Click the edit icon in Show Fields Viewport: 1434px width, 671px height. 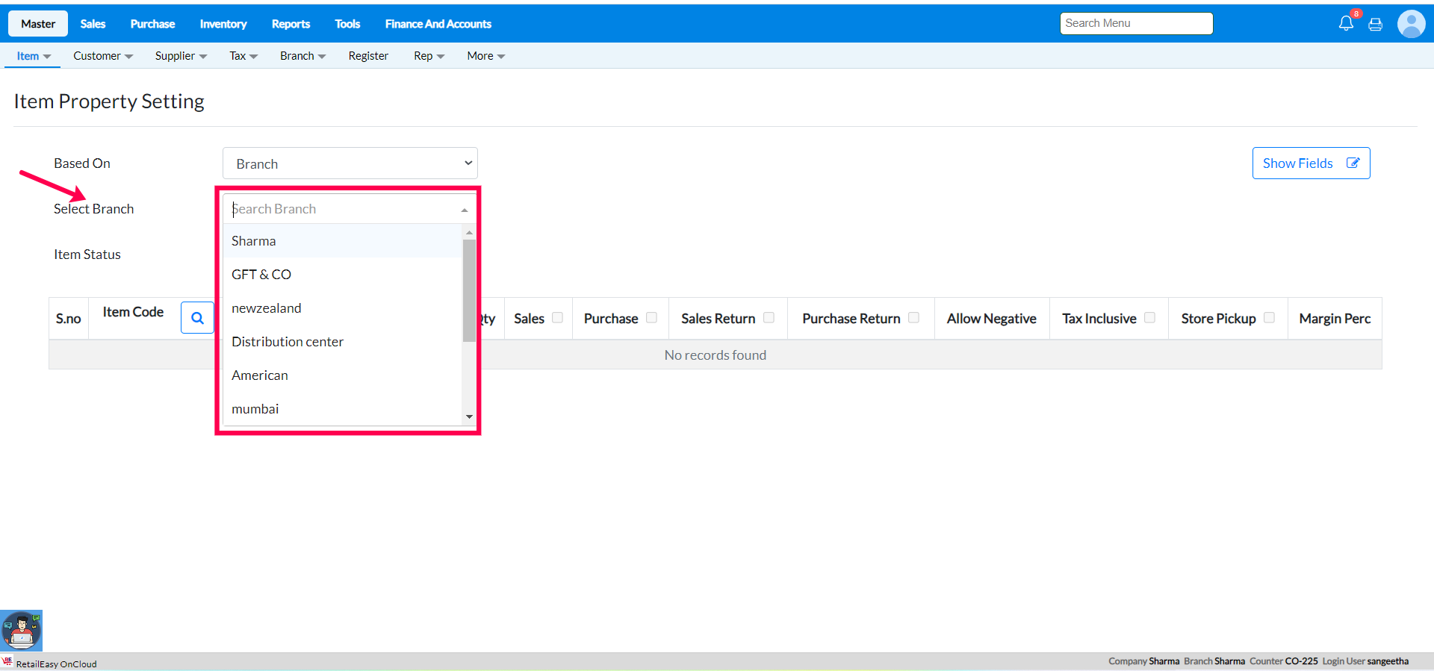[1353, 163]
